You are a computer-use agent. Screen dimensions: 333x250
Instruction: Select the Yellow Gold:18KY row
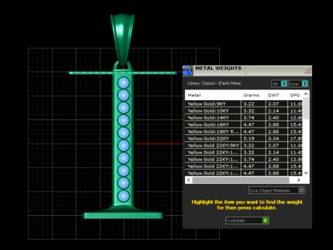(244, 124)
